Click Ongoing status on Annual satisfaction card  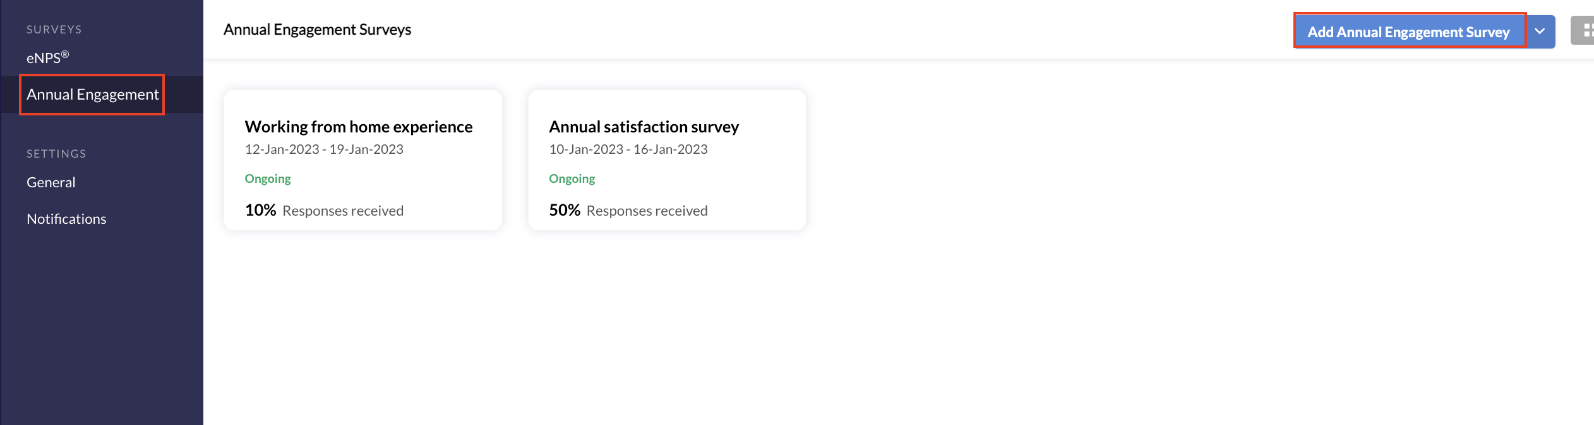click(x=572, y=178)
